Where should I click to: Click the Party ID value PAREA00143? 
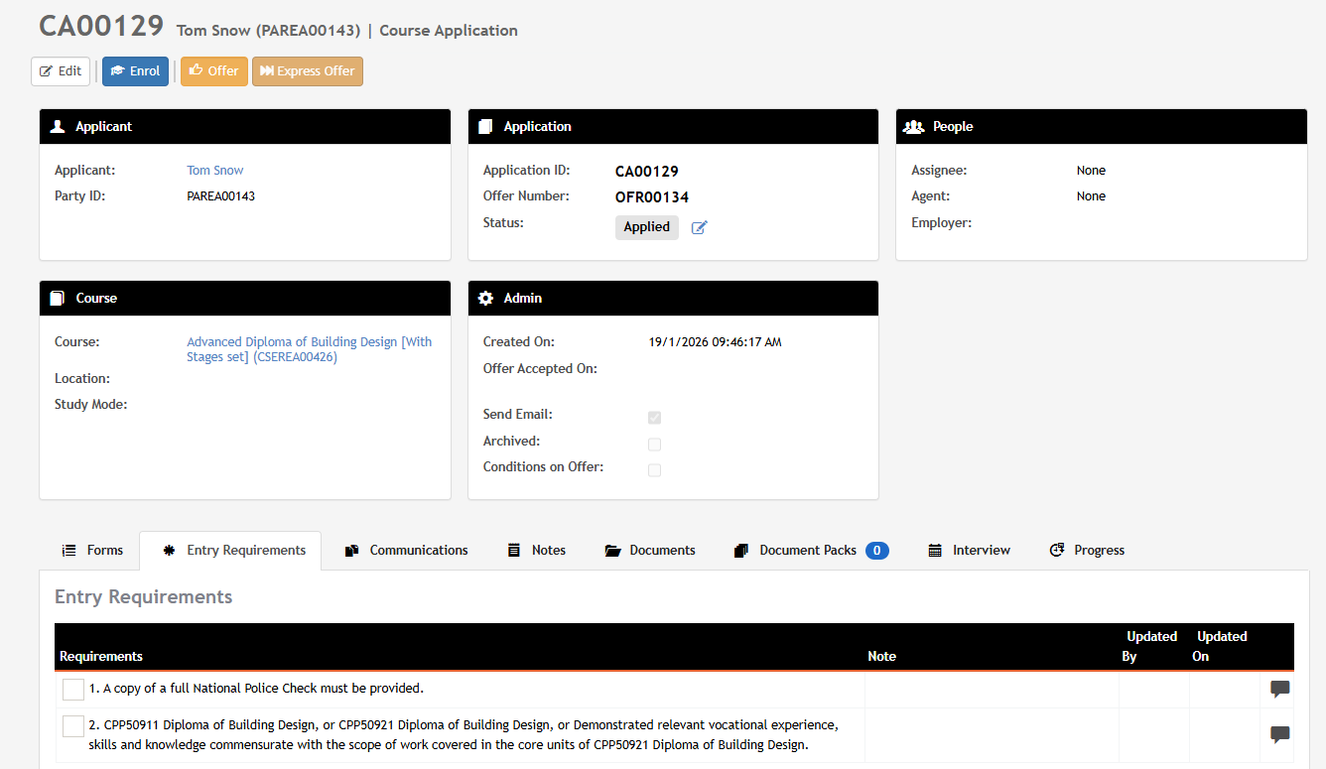(221, 196)
